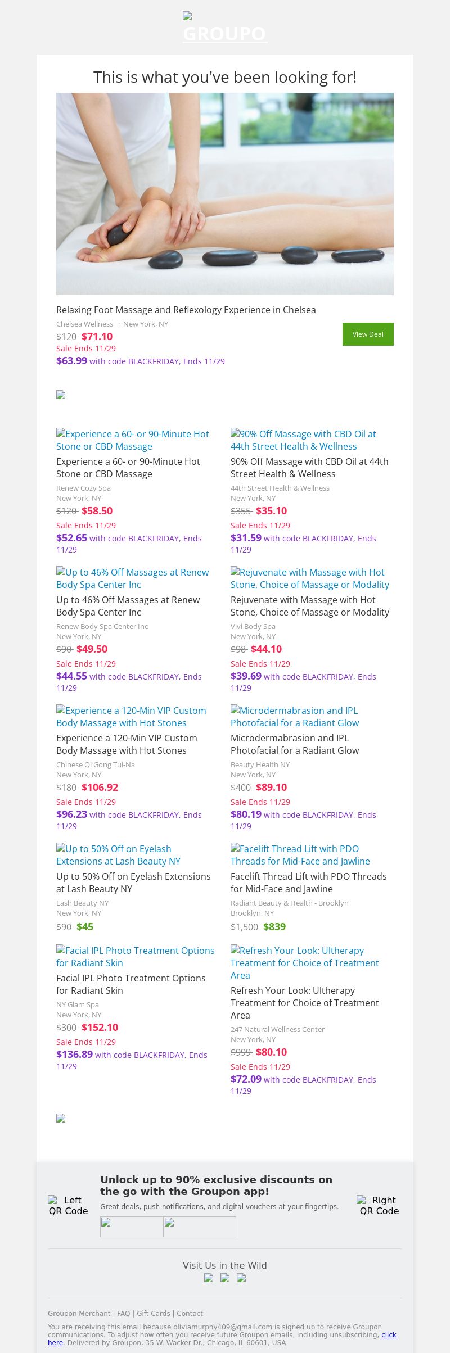This screenshot has height=1353, width=450.
Task: Click the middle social icon under Visit Us
Action: 225,1278
